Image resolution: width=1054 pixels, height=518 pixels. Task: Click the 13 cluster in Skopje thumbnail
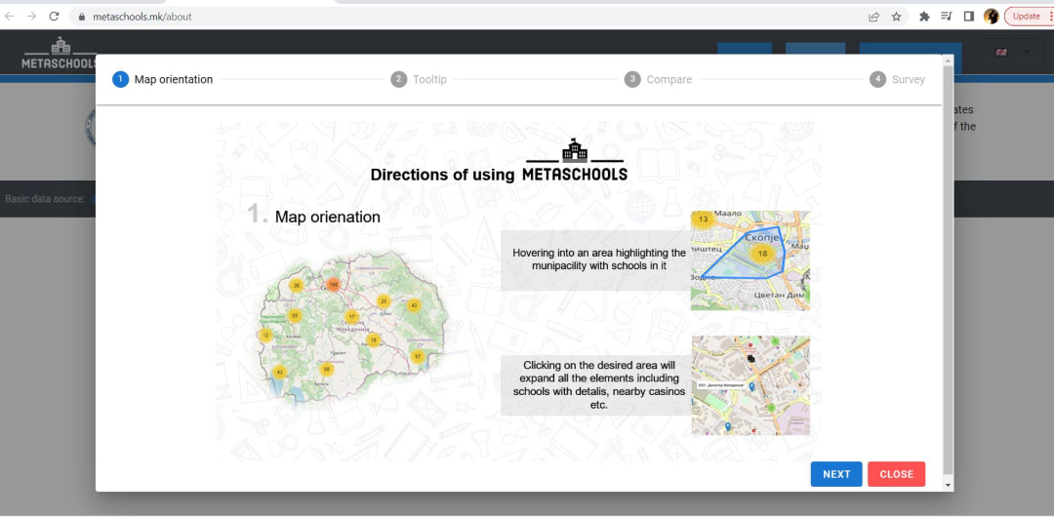703,219
